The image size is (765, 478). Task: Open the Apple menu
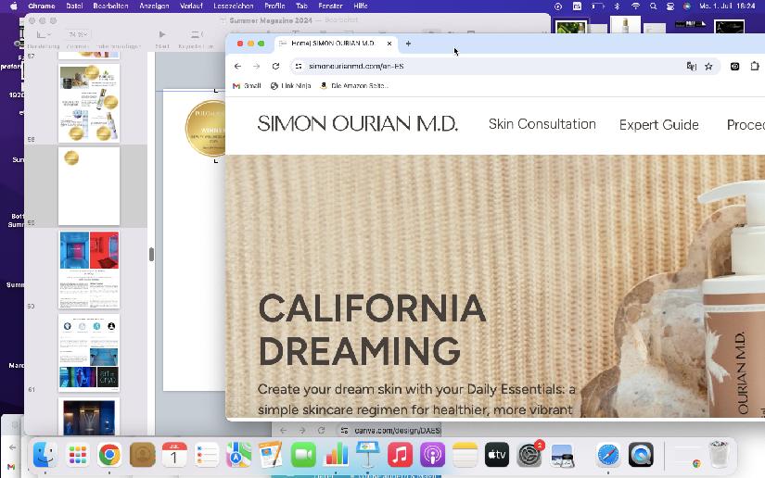pyautogui.click(x=14, y=6)
